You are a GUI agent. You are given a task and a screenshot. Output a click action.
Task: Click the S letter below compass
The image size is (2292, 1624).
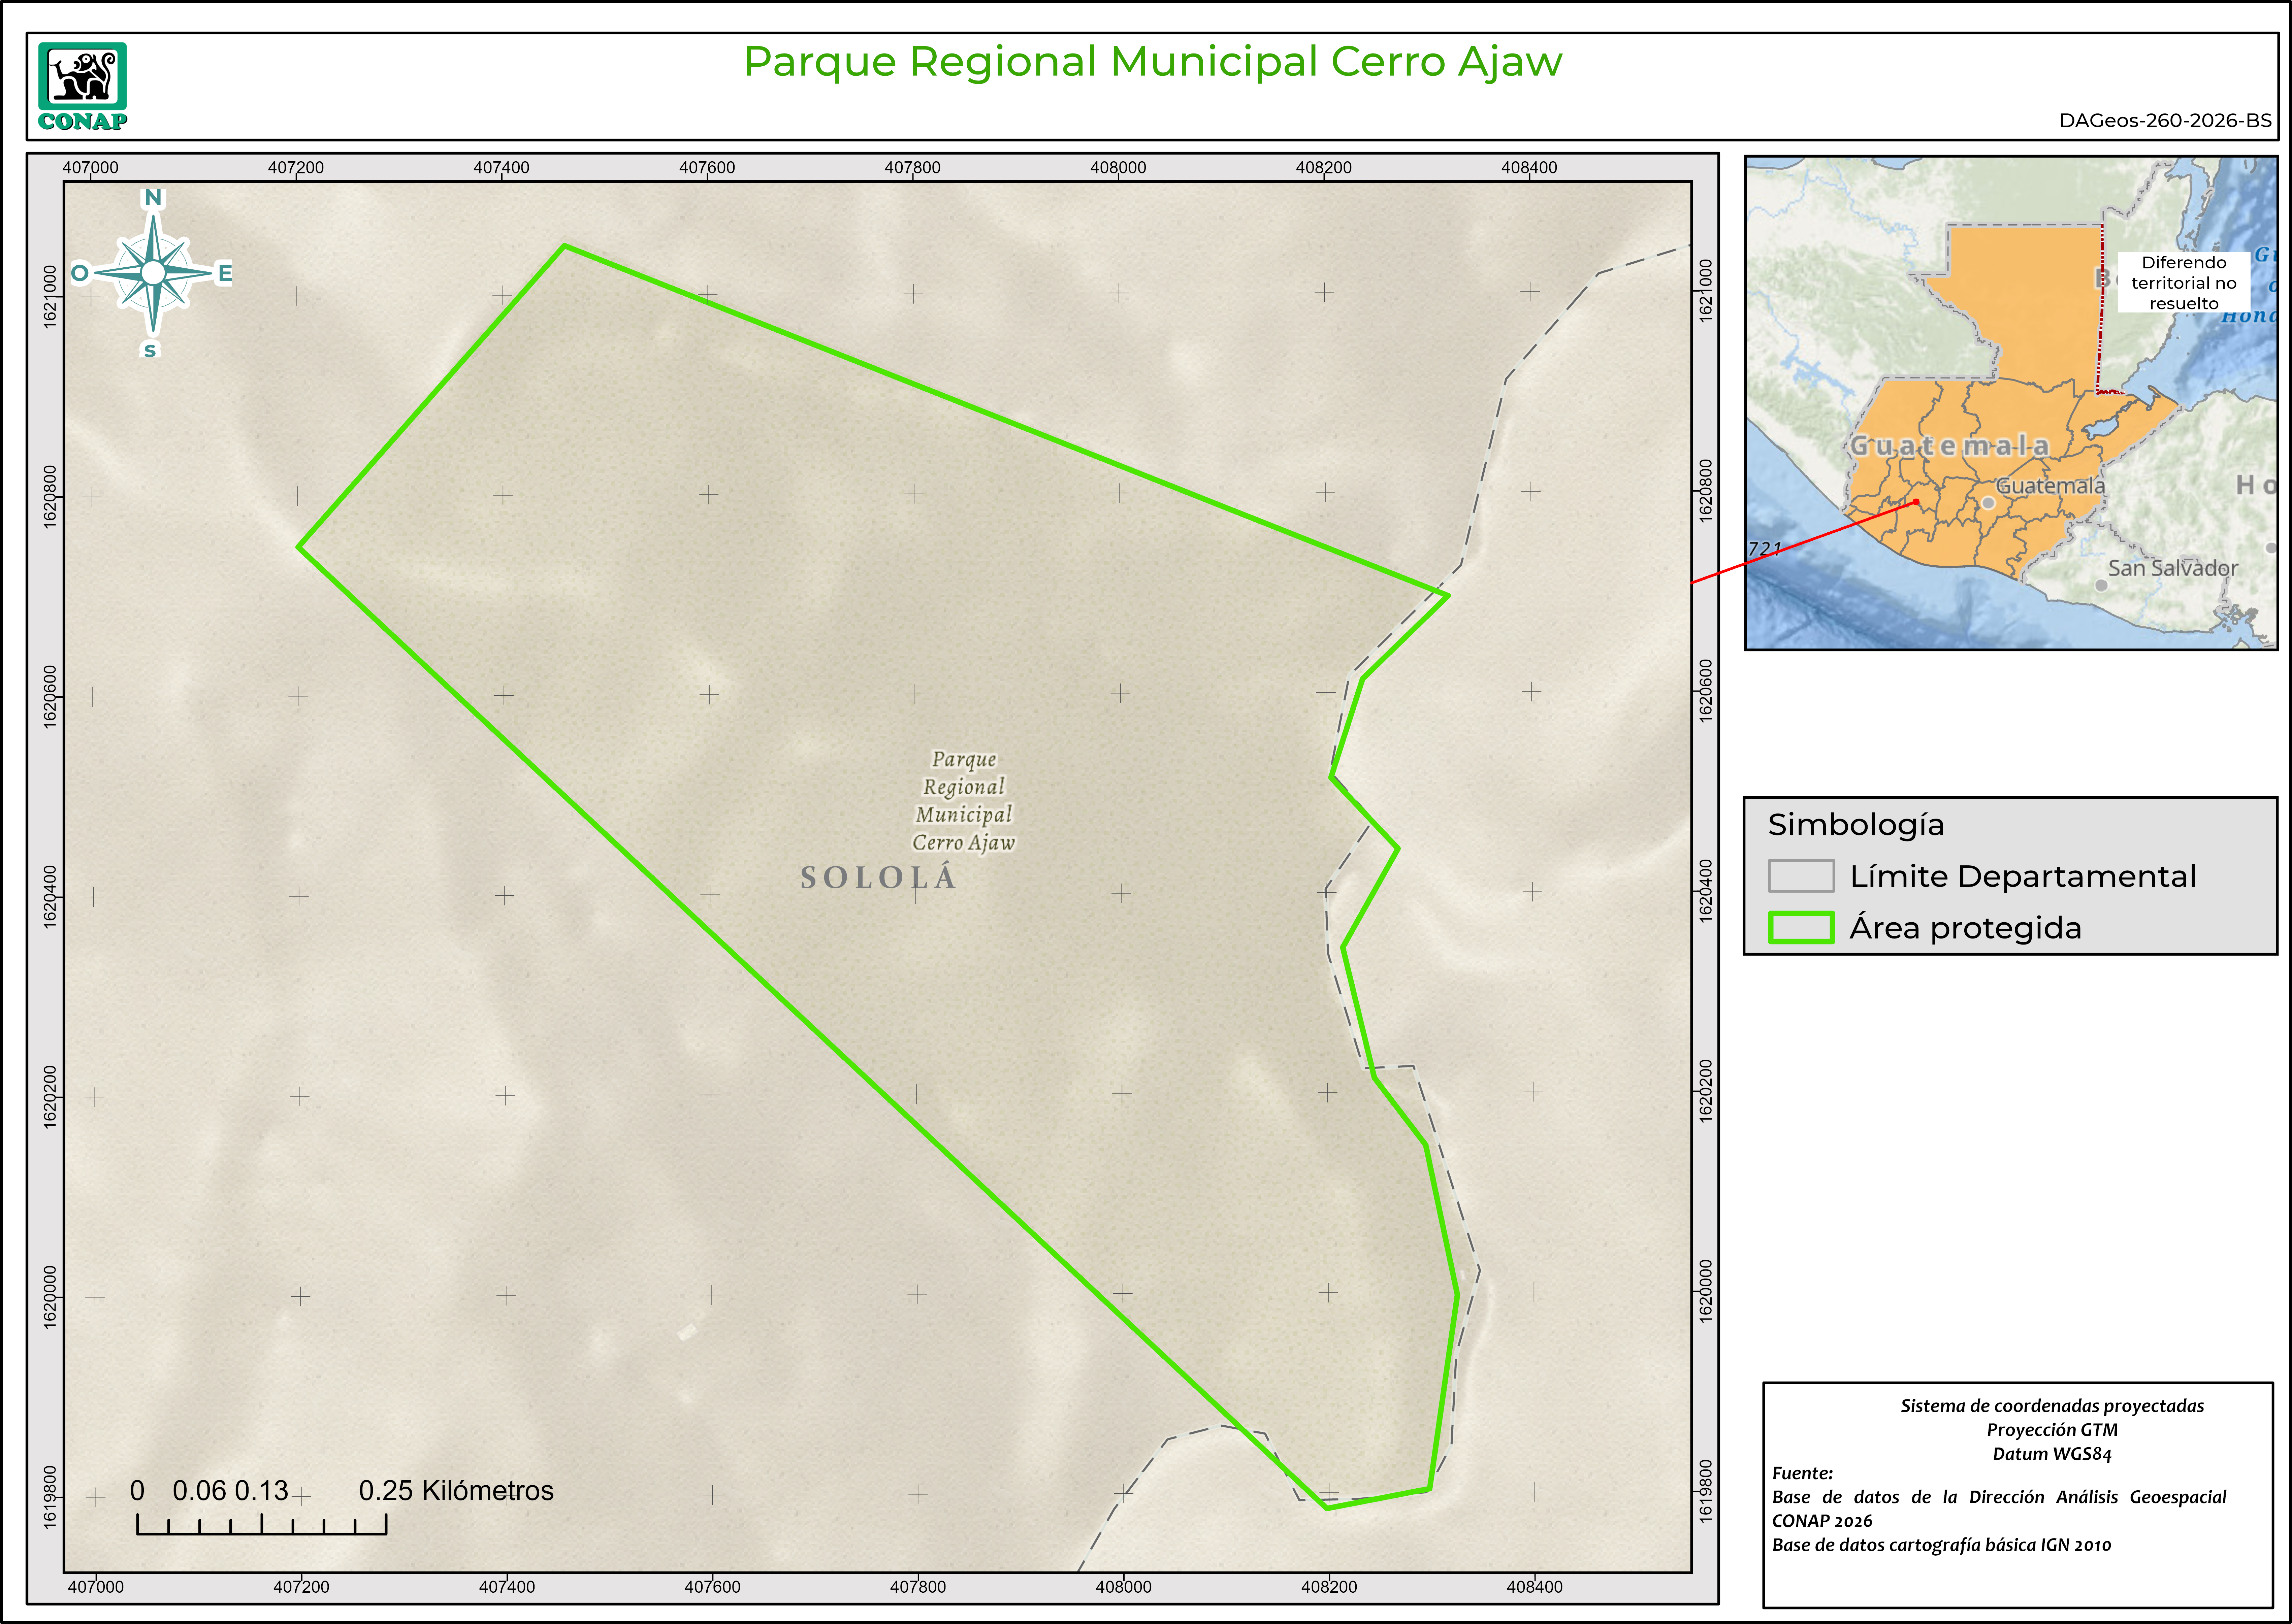click(150, 350)
